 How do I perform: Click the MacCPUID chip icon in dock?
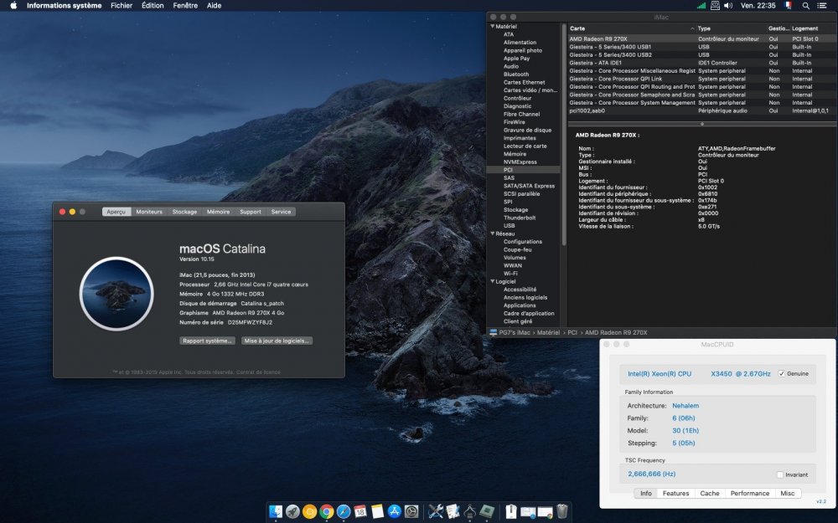487,511
